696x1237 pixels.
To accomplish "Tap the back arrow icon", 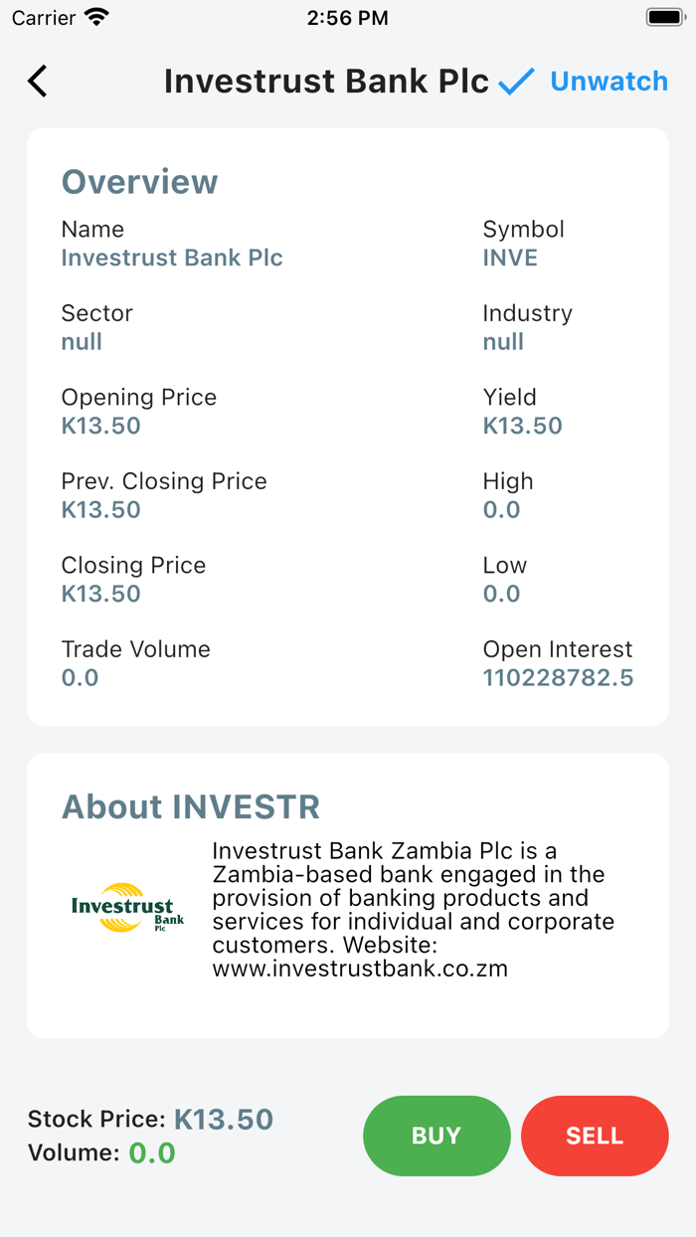I will (38, 81).
